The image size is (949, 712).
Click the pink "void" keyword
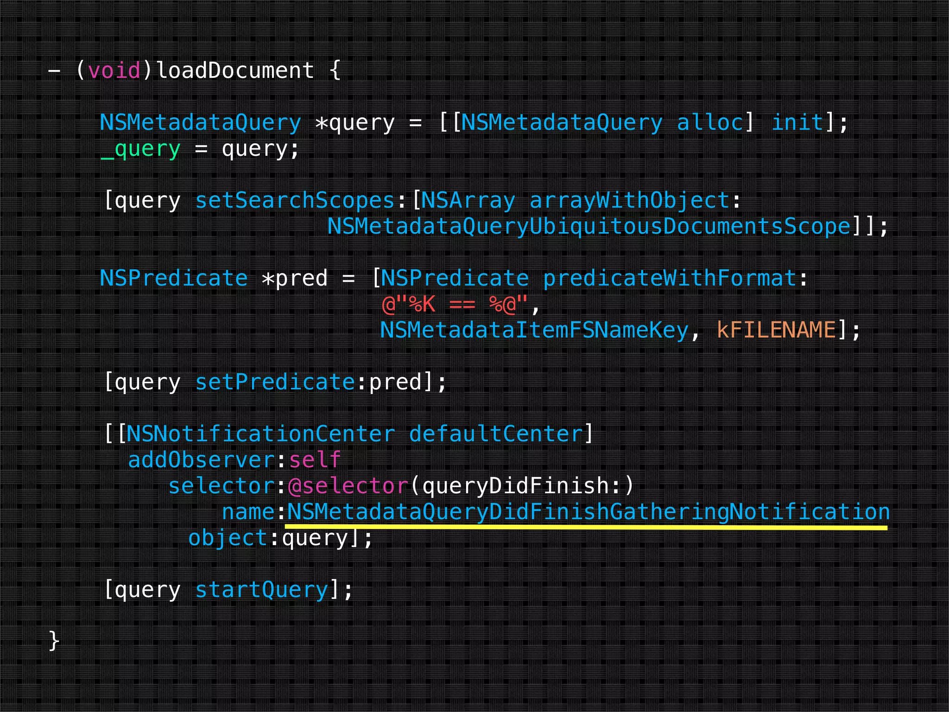coord(114,70)
